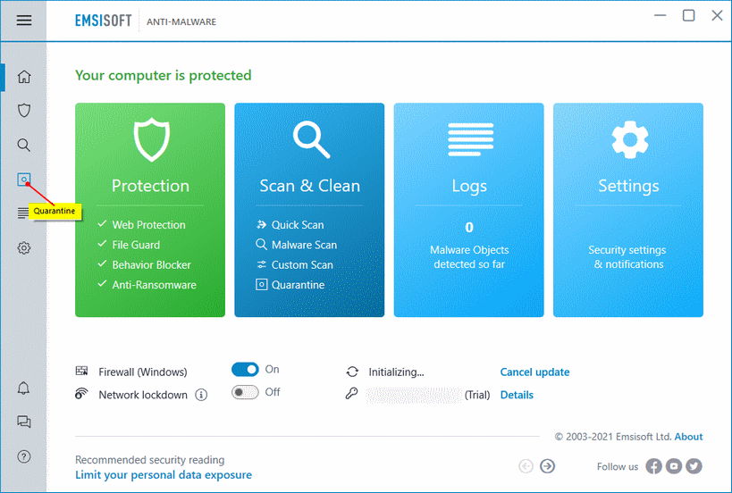Click the '(Trial)' license text
The height and width of the screenshot is (493, 732).
click(x=477, y=395)
